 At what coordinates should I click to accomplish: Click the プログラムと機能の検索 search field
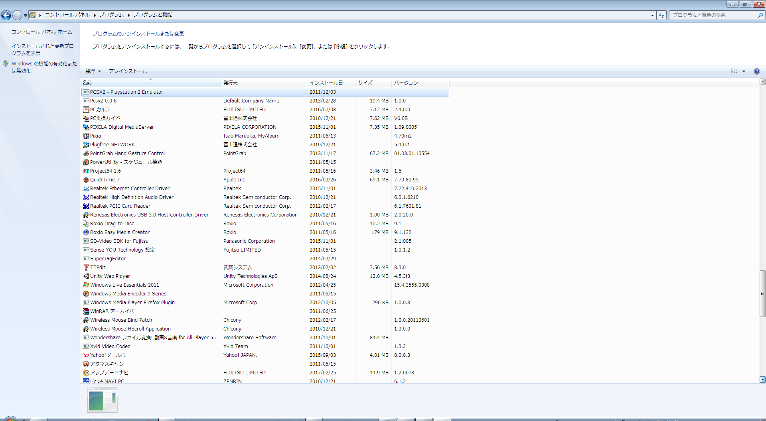coord(713,15)
